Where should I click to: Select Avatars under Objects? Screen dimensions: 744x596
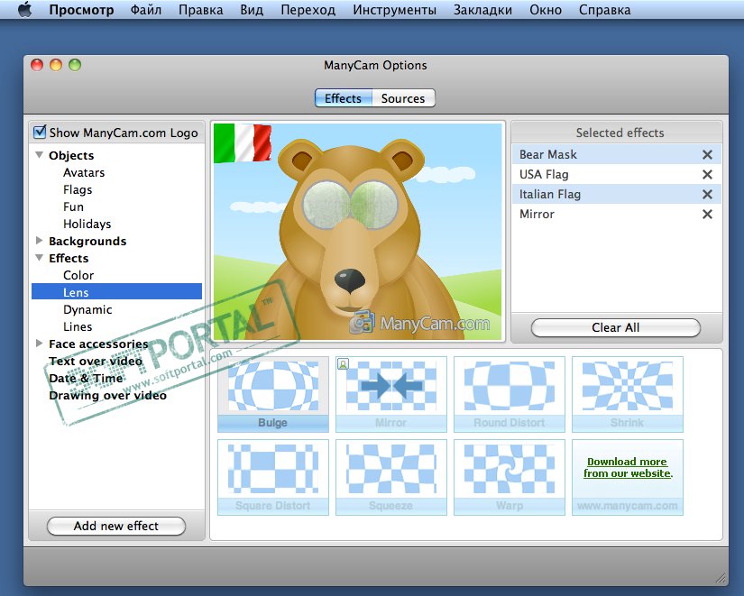coord(84,172)
